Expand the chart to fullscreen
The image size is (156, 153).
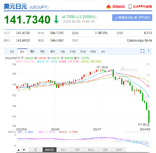pyautogui.click(x=142, y=51)
